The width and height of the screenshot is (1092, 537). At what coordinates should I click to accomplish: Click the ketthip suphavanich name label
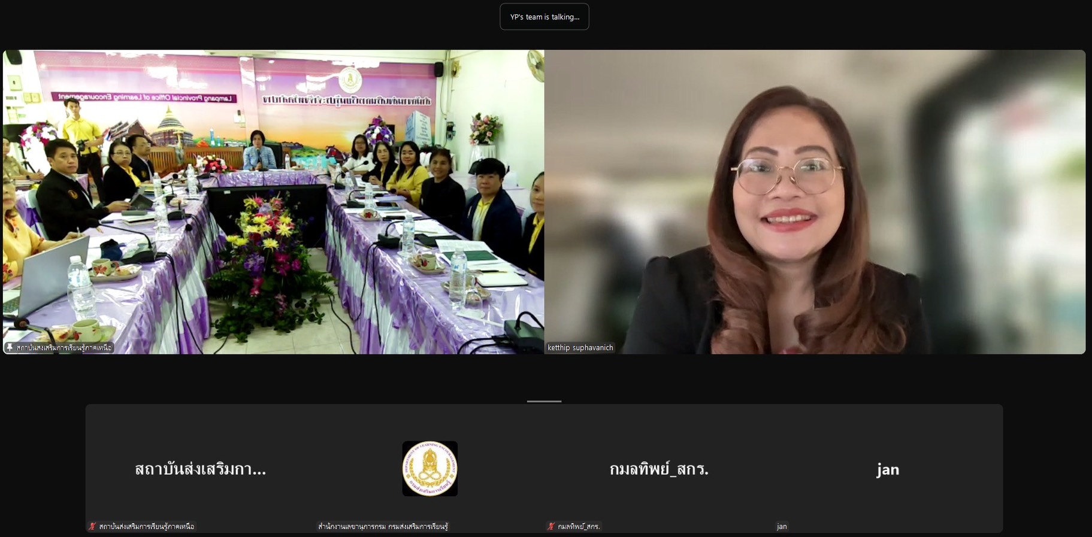click(x=580, y=348)
